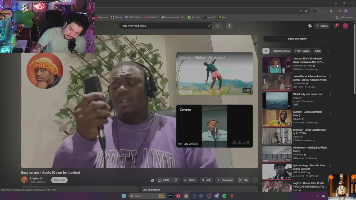Screen dimensions: 356x200
Task: Subscribe to the Lloyiso channel
Action: 59,180
